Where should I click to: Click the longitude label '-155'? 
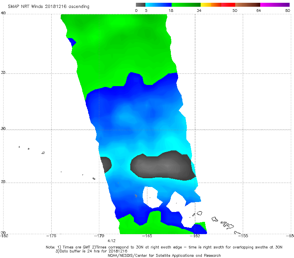pos(243,236)
